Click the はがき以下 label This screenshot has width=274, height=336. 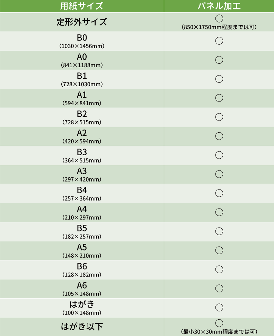click(82, 327)
